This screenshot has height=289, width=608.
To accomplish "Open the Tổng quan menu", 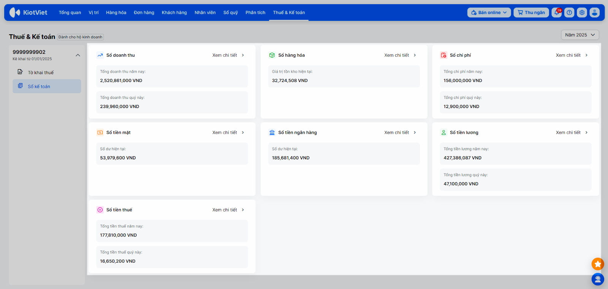I will pyautogui.click(x=70, y=13).
